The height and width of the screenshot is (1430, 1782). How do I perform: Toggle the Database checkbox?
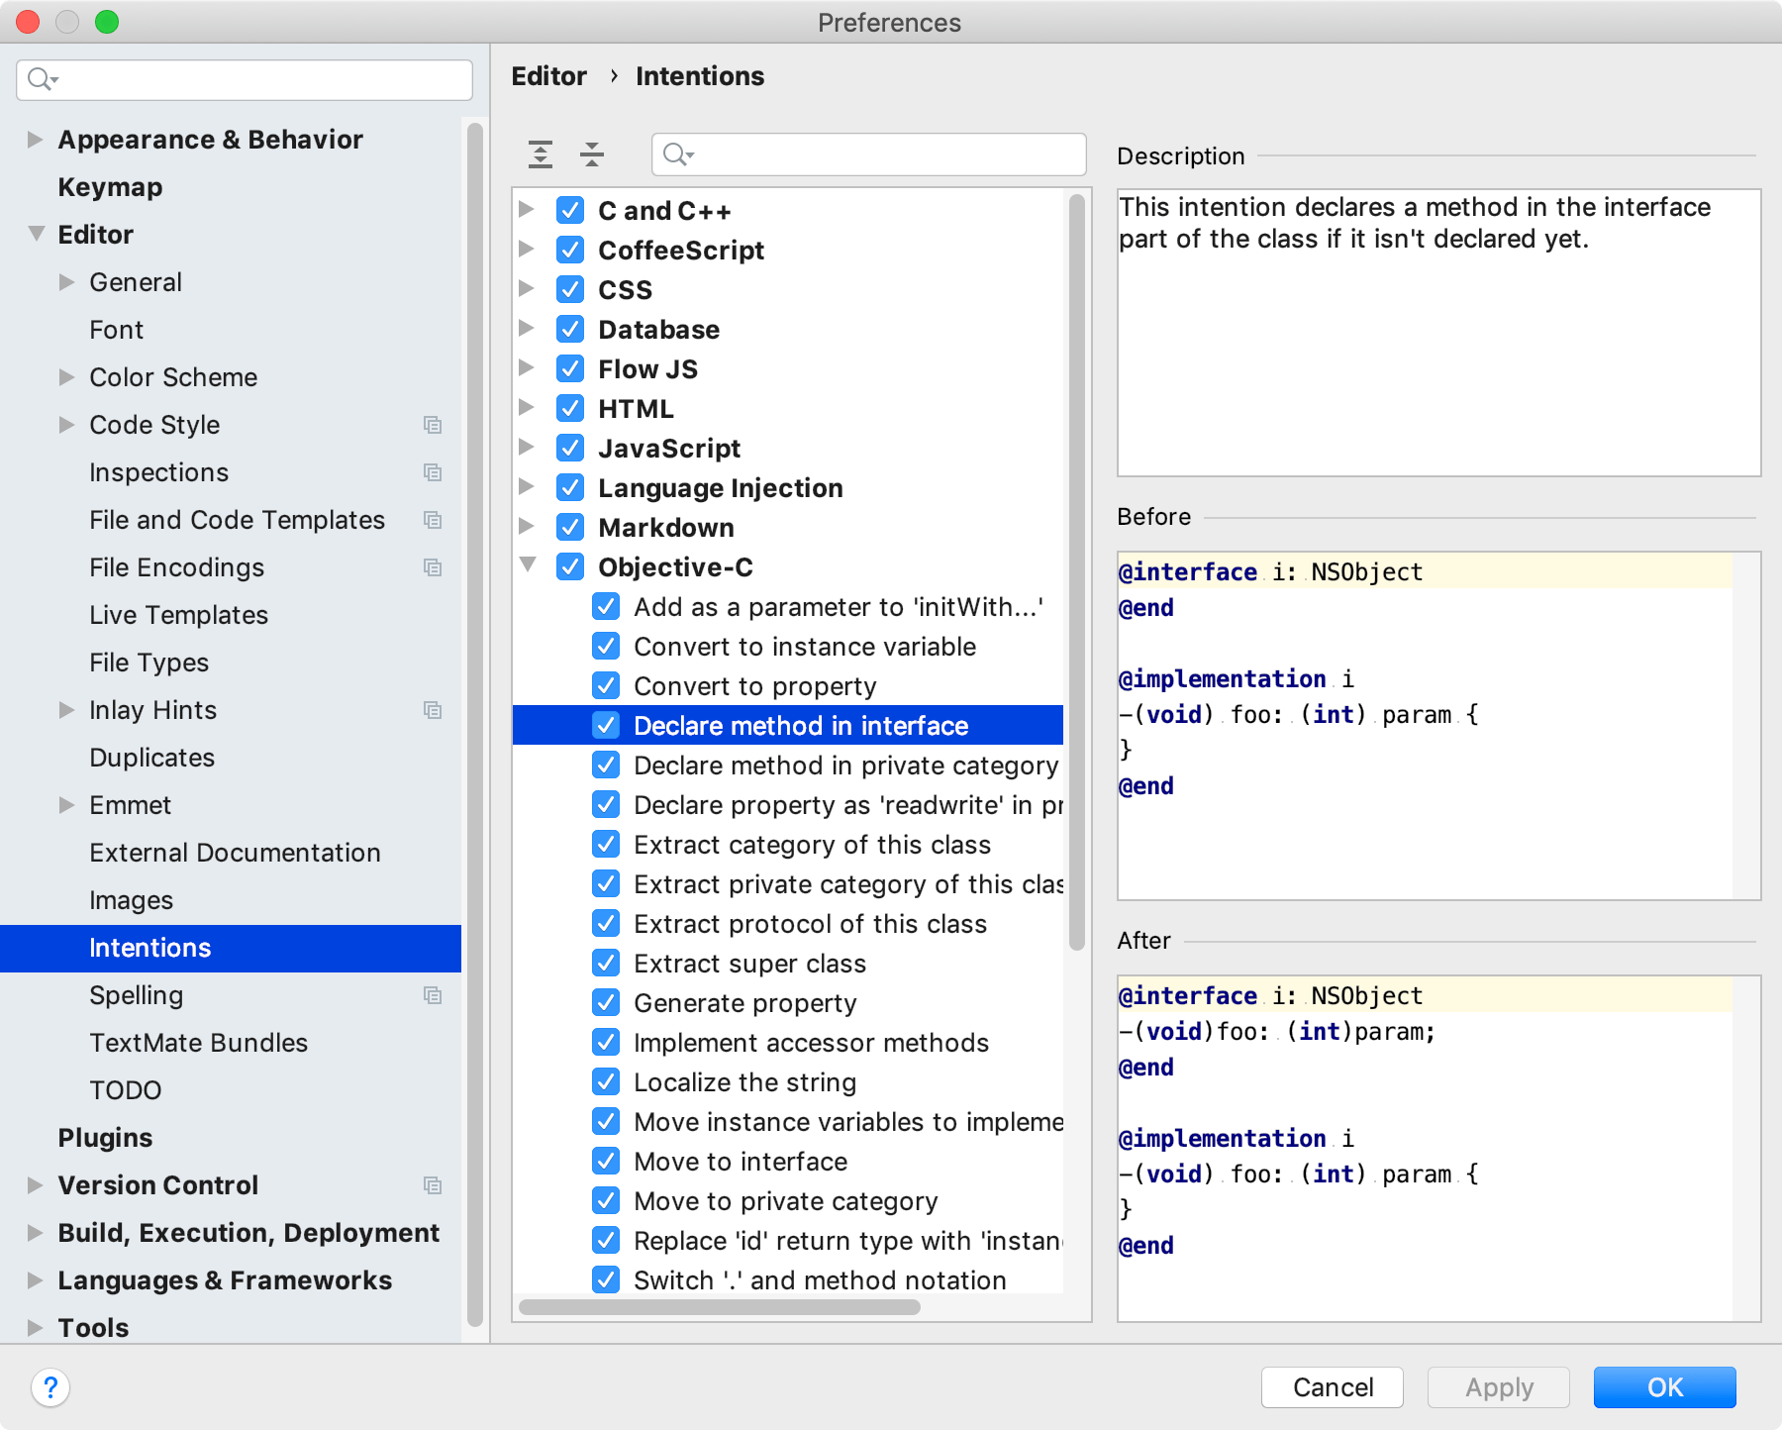pyautogui.click(x=570, y=329)
